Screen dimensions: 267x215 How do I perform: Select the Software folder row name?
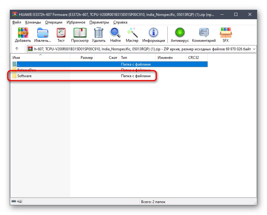24,76
